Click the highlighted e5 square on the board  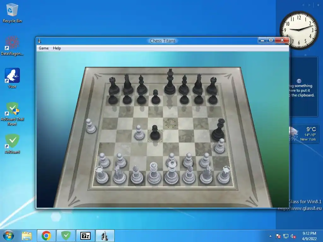pos(170,124)
